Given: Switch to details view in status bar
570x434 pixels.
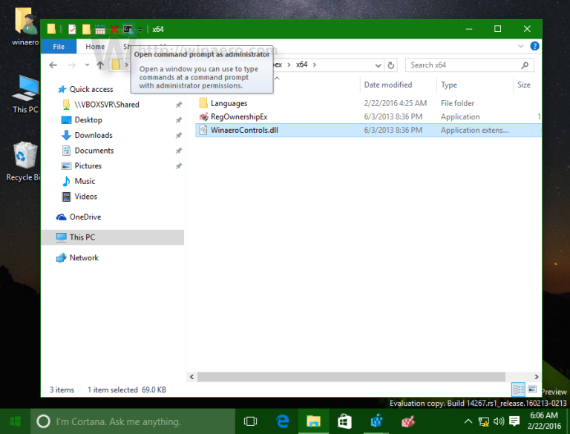Looking at the screenshot, I should click(x=518, y=389).
